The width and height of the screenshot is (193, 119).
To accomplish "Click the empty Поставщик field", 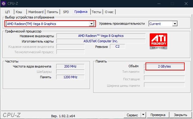I will pyautogui.click(x=164, y=78).
